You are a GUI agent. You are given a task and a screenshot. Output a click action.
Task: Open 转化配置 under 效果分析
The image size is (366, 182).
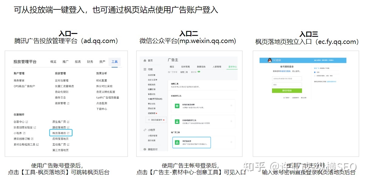click(x=102, y=81)
